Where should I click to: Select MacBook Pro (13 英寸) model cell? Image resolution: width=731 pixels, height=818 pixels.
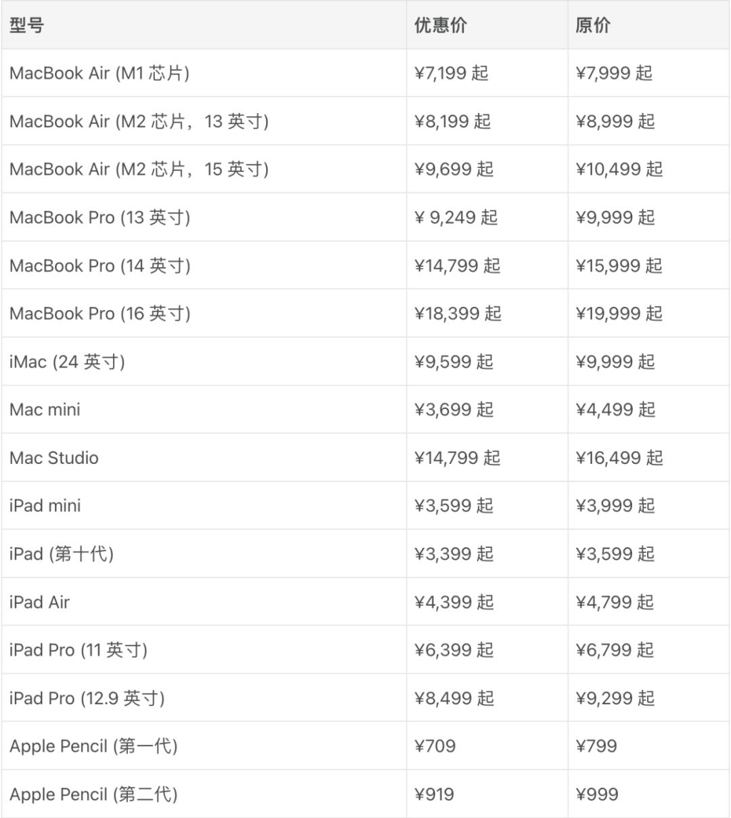(100, 217)
